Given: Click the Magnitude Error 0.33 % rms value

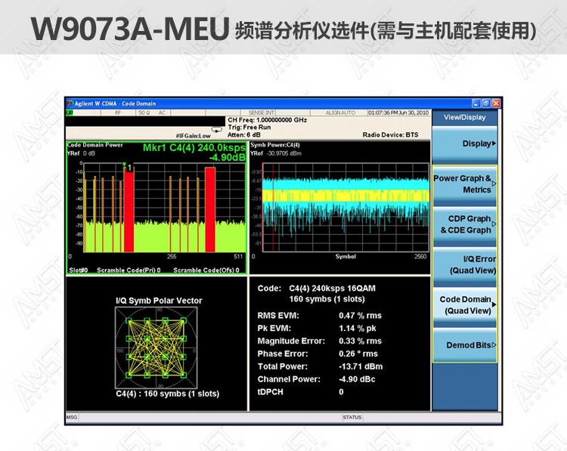Looking at the screenshot, I should click(360, 341).
